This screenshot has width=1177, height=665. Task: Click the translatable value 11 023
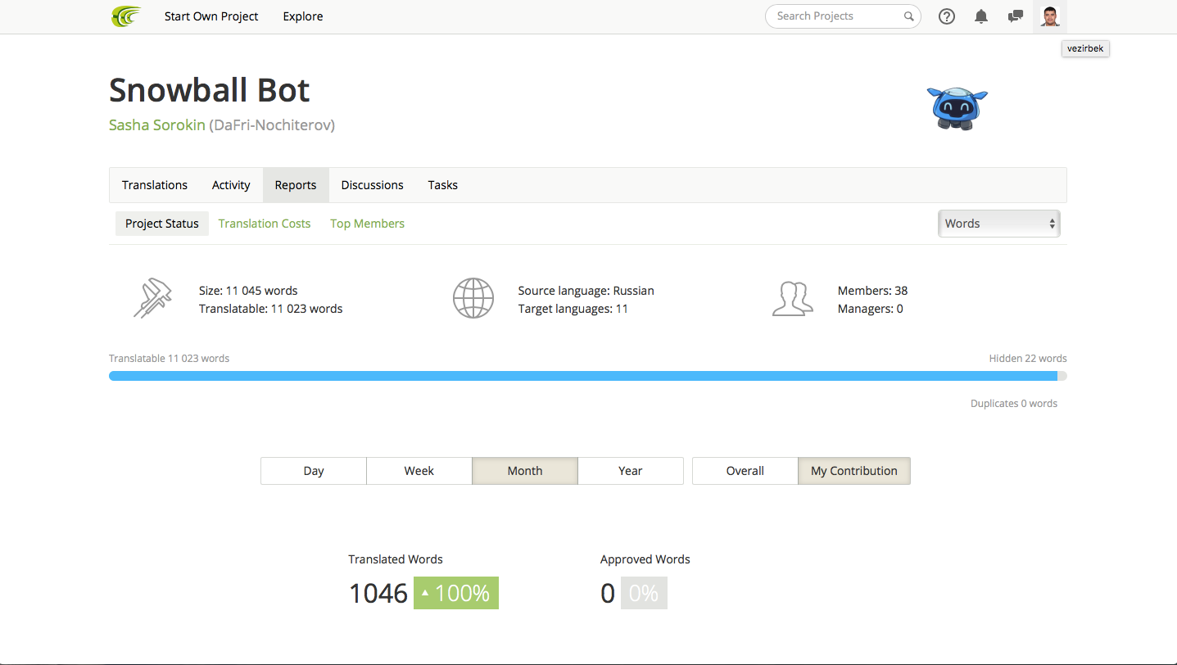tap(288, 309)
